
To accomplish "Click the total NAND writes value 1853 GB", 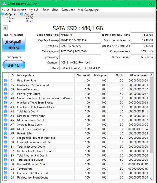I will click(142, 46).
